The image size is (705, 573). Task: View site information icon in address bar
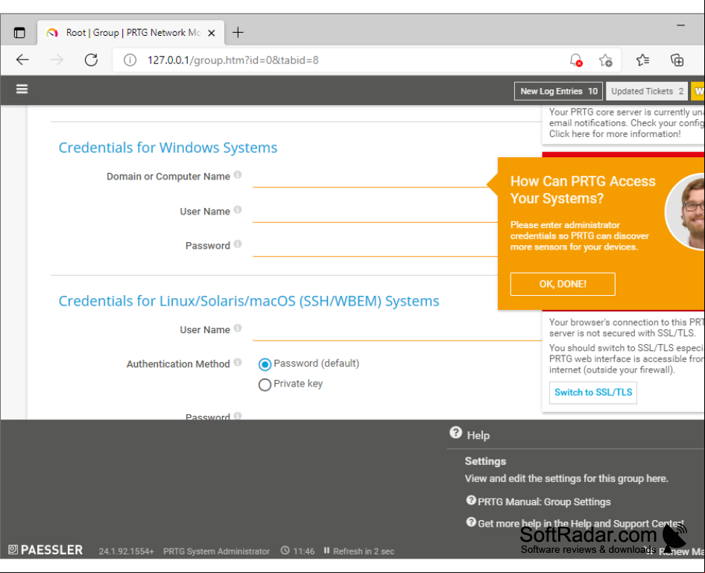130,60
